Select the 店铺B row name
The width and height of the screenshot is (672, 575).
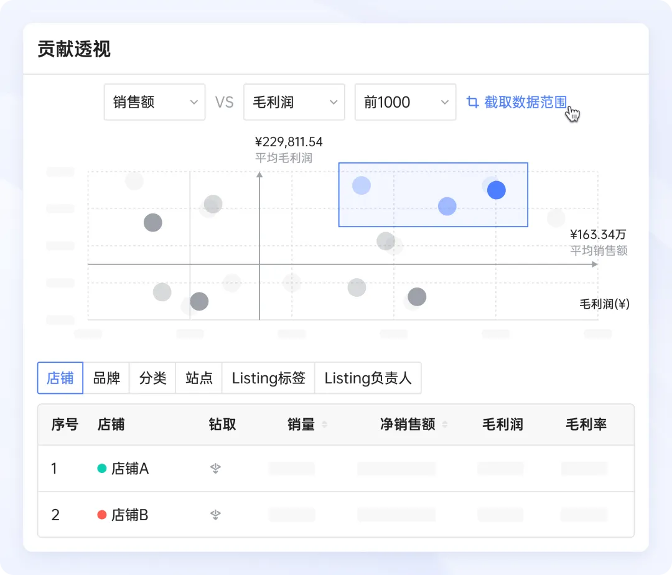(130, 515)
